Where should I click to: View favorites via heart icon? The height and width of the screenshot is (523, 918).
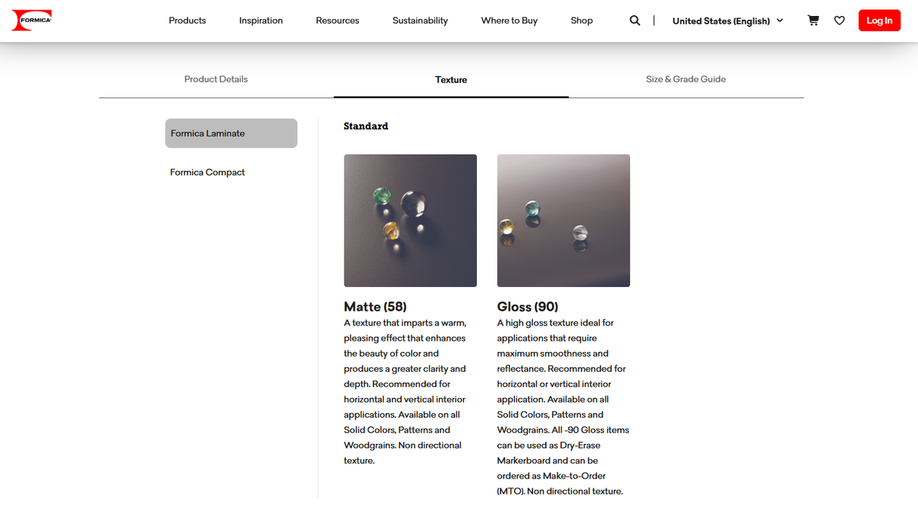point(840,20)
